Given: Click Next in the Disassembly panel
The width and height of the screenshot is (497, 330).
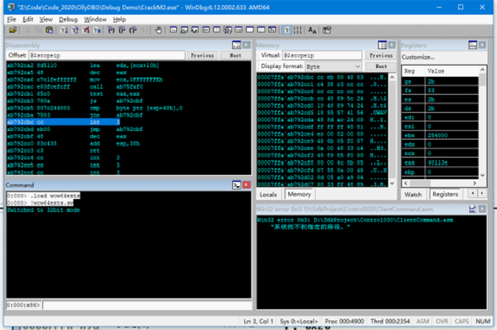Looking at the screenshot, I should coord(236,55).
